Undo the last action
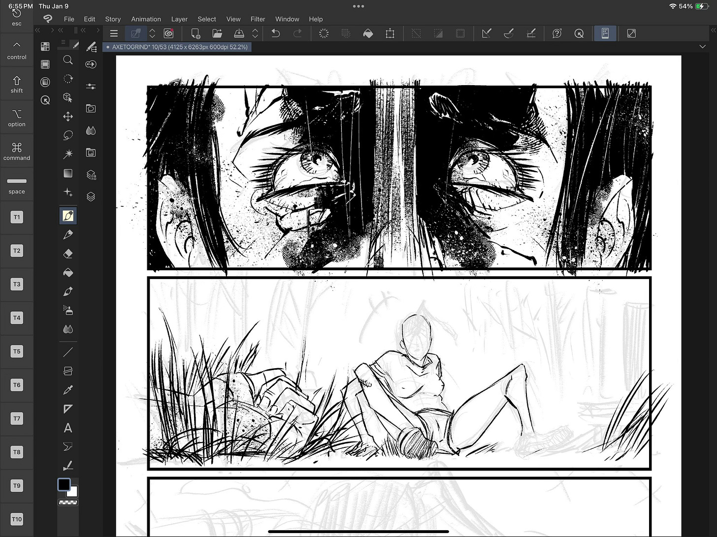The height and width of the screenshot is (537, 717). click(x=276, y=33)
